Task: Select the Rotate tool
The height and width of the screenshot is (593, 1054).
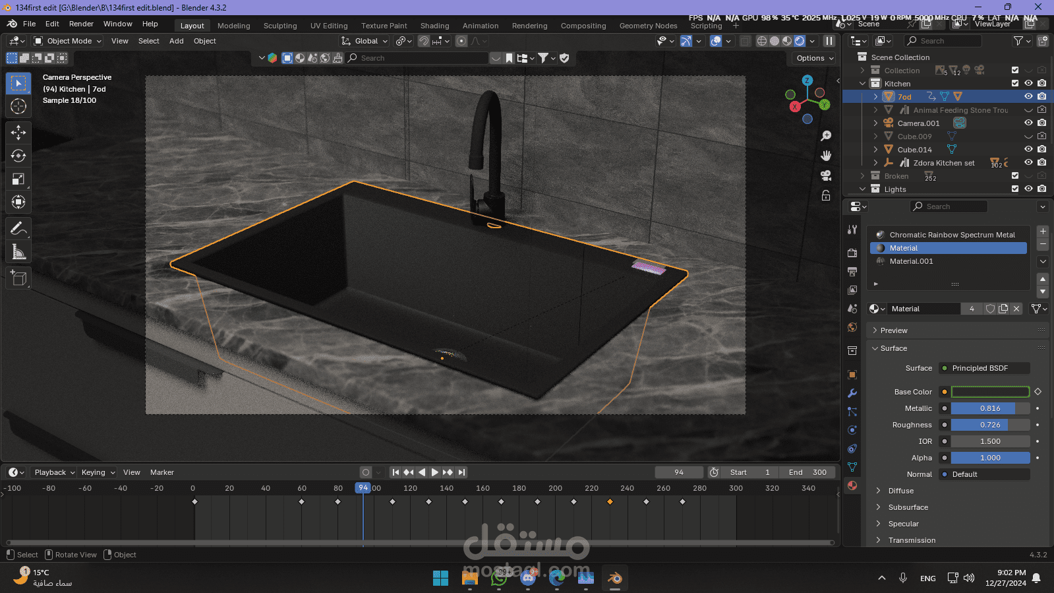Action: point(18,156)
